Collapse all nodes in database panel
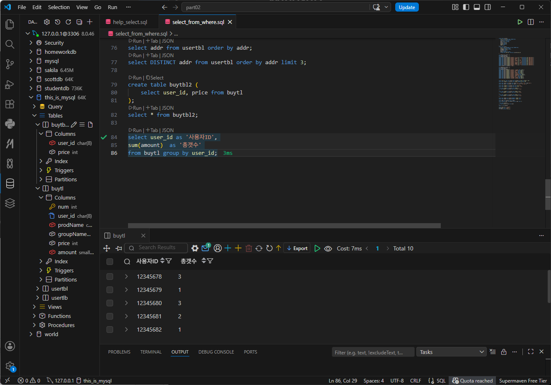This screenshot has height=385, width=551. [79, 22]
